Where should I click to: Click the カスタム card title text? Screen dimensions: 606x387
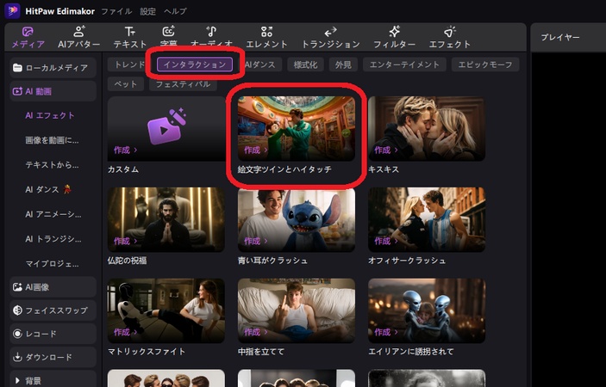click(123, 169)
